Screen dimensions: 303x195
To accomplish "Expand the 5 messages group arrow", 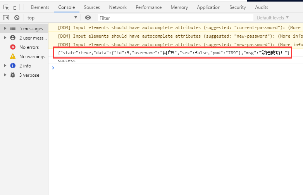I will pos(5,28).
